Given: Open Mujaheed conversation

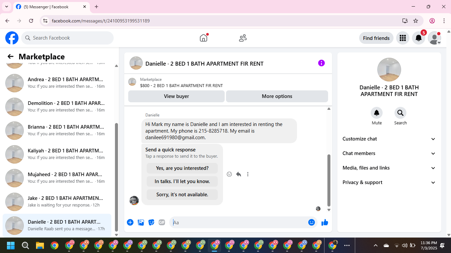Looking at the screenshot, I should pyautogui.click(x=57, y=178).
